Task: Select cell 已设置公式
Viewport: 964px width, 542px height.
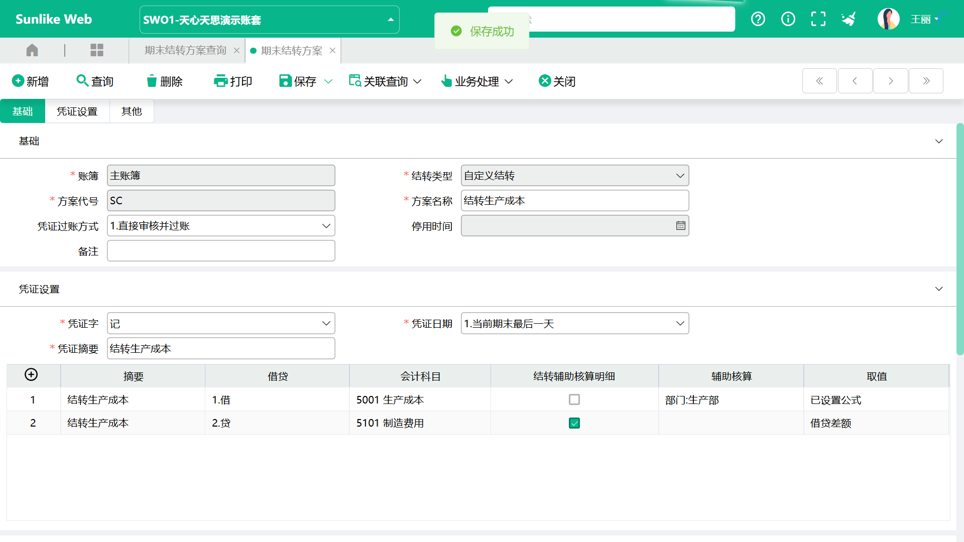Action: point(876,400)
